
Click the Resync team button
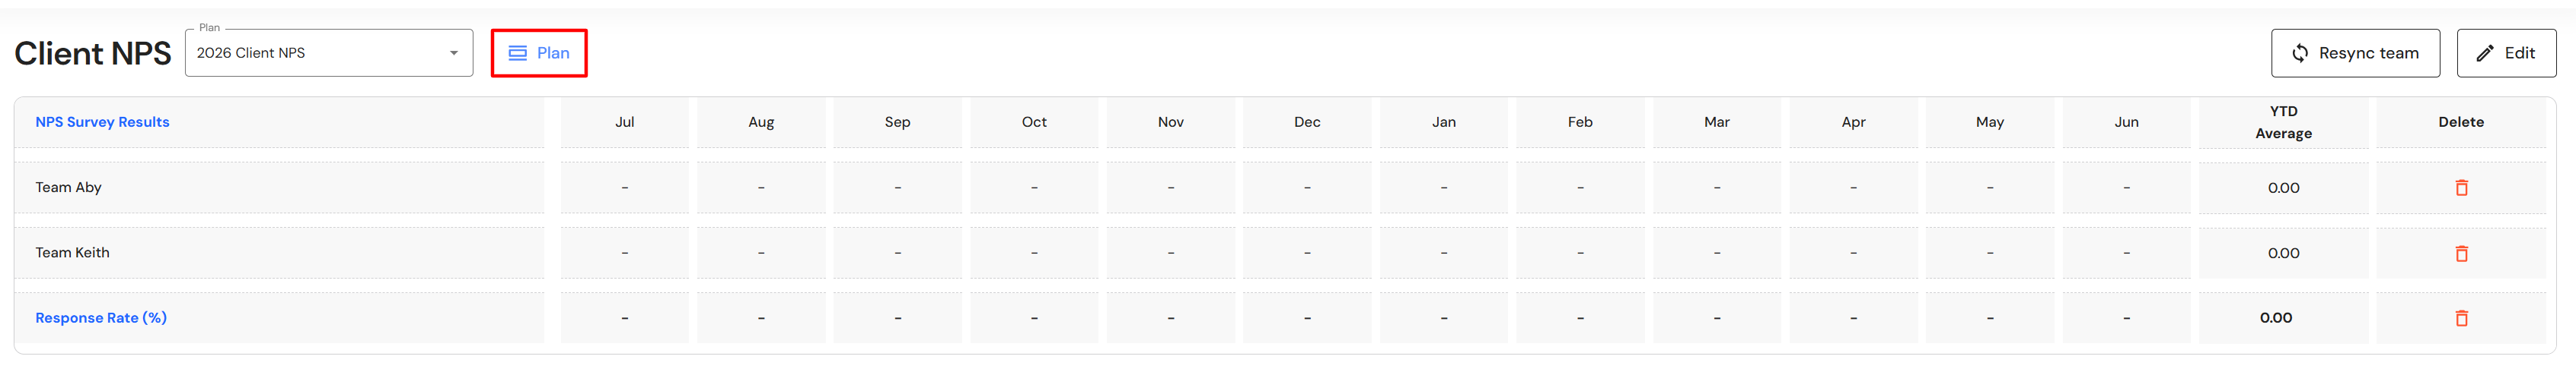pos(2354,53)
